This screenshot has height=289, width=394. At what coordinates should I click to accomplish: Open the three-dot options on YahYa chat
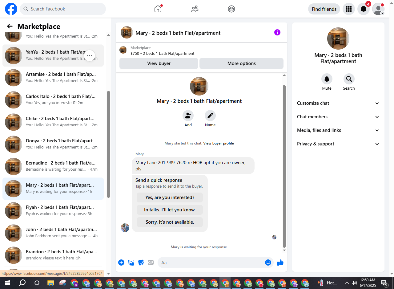pyautogui.click(x=90, y=56)
